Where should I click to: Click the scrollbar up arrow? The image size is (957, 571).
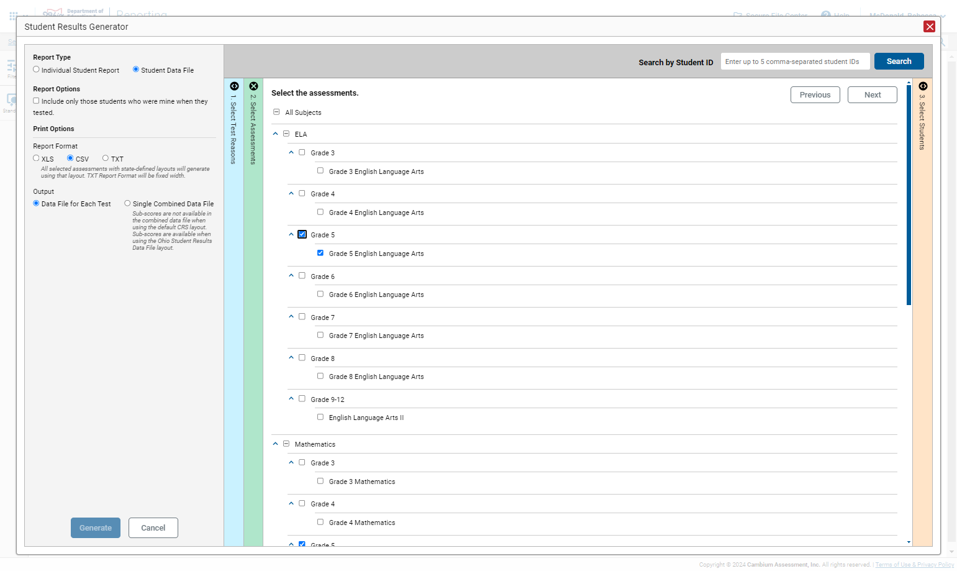(x=909, y=82)
